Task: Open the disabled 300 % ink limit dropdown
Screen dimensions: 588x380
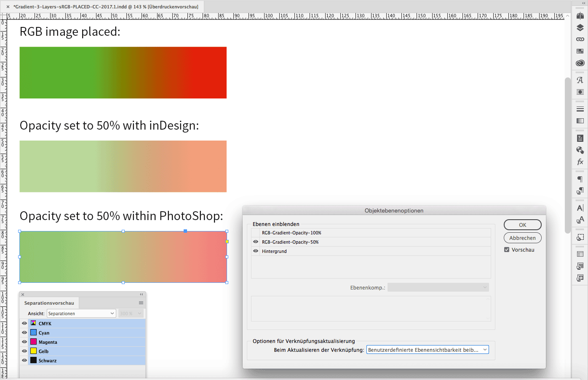Action: 131,314
